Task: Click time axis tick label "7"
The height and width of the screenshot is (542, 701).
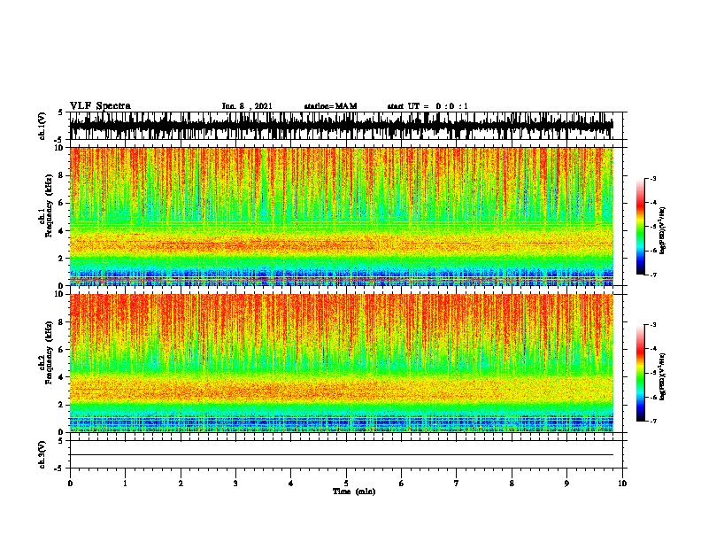Action: click(457, 484)
